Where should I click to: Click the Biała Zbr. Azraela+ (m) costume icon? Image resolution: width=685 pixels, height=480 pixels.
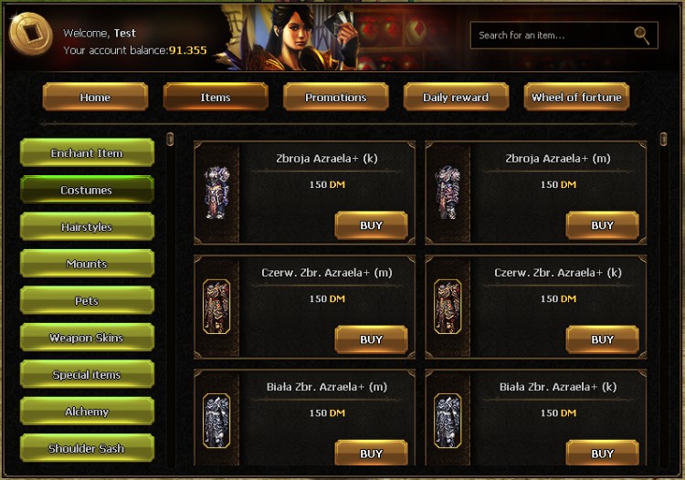[x=216, y=421]
